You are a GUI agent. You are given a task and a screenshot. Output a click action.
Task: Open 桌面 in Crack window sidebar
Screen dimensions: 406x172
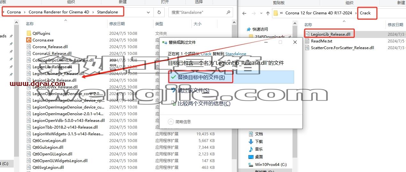tap(259, 157)
